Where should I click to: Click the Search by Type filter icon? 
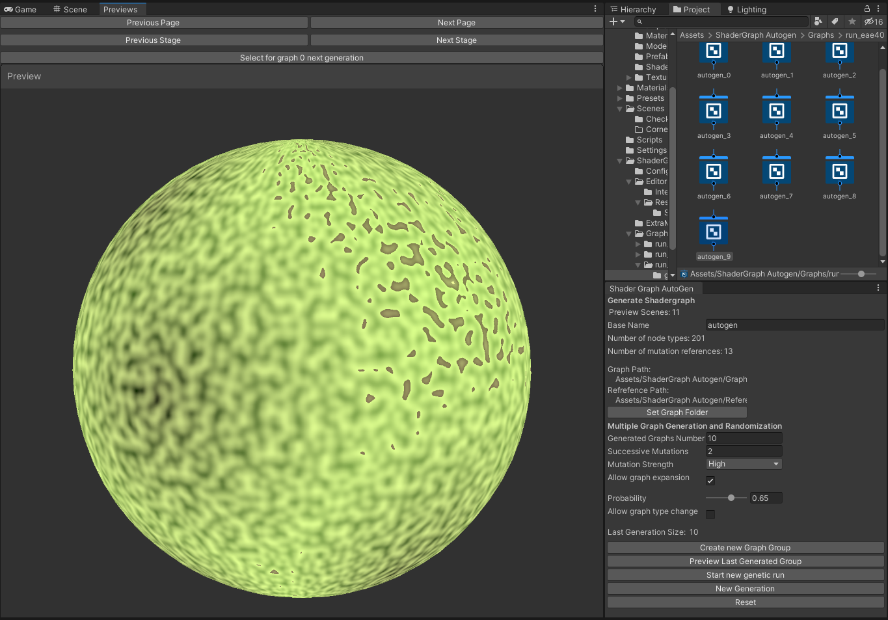[x=818, y=21]
